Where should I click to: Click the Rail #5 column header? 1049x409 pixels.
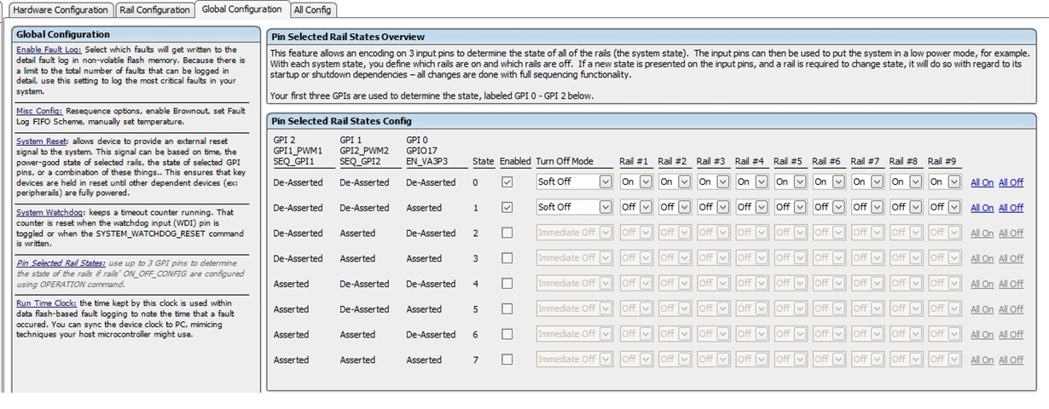pyautogui.click(x=788, y=161)
